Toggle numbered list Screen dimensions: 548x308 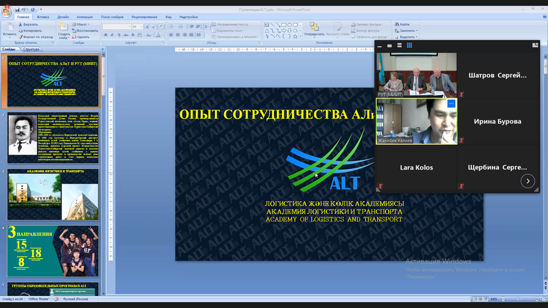tap(181, 27)
